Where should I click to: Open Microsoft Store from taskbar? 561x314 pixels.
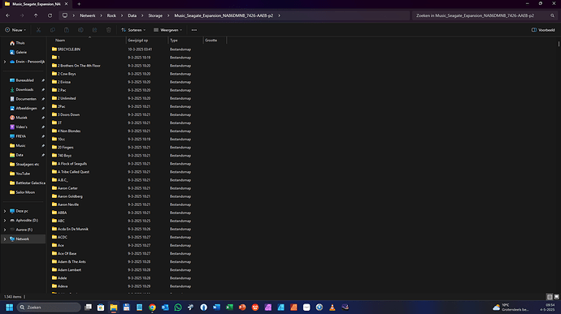pyautogui.click(x=101, y=308)
